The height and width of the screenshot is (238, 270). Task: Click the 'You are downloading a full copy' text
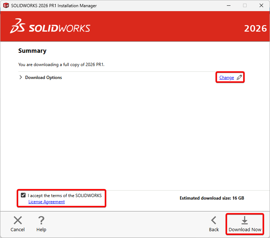click(61, 65)
